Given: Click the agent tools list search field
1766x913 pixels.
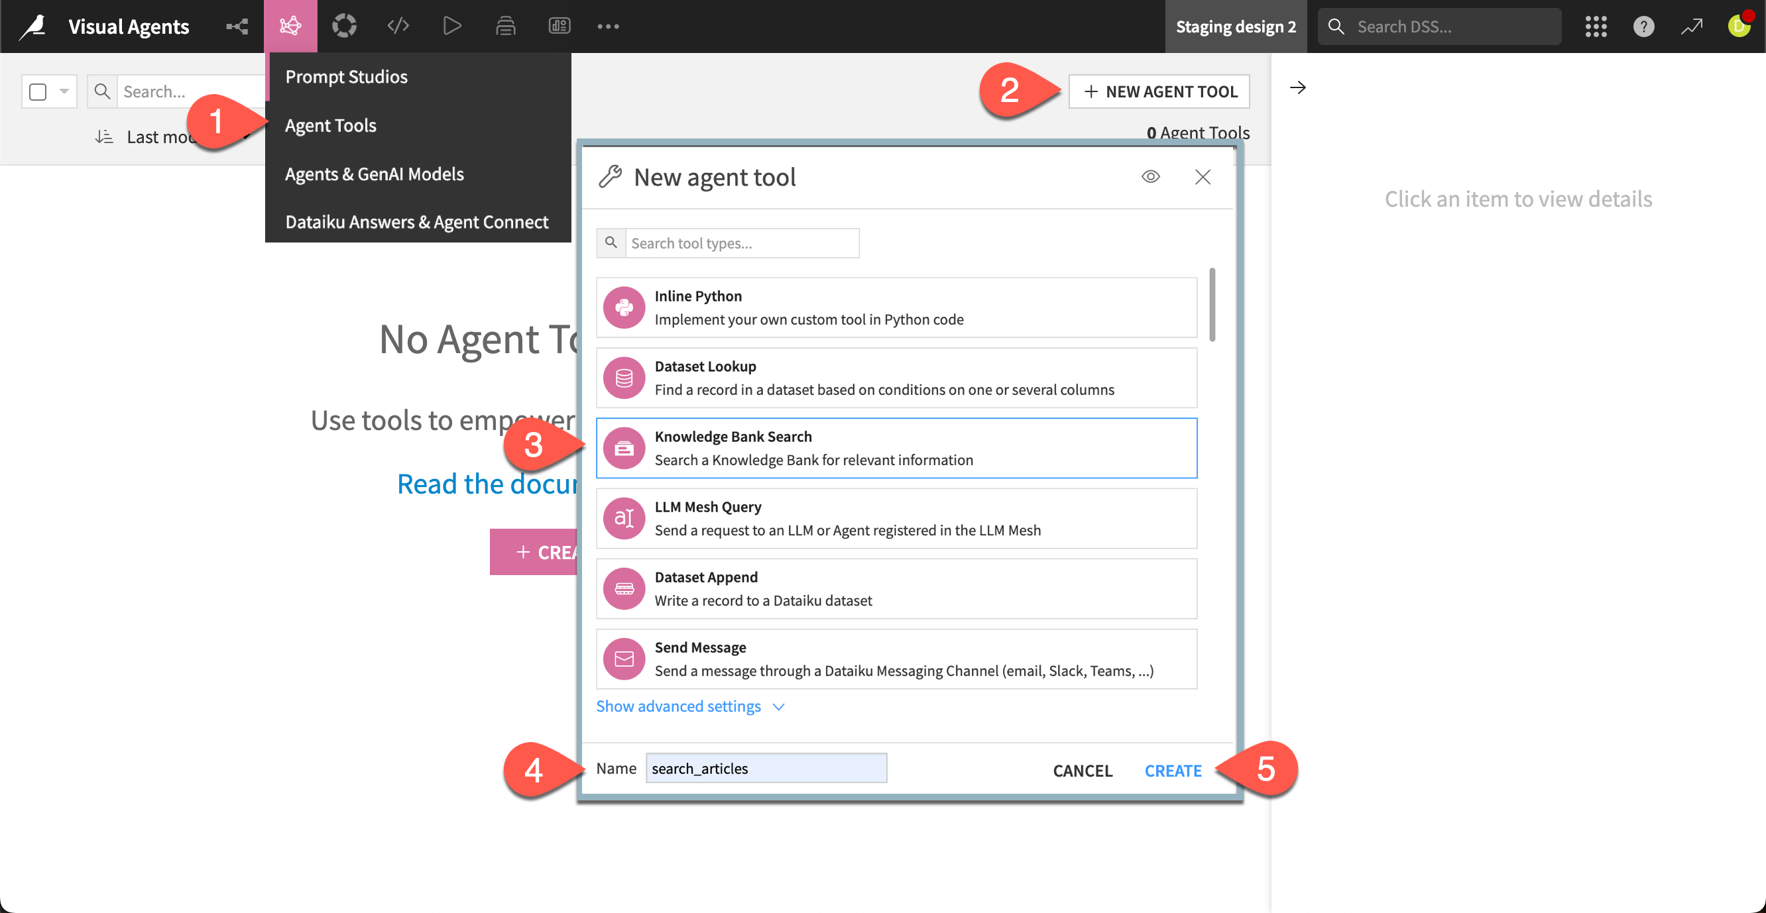Looking at the screenshot, I should click(190, 91).
